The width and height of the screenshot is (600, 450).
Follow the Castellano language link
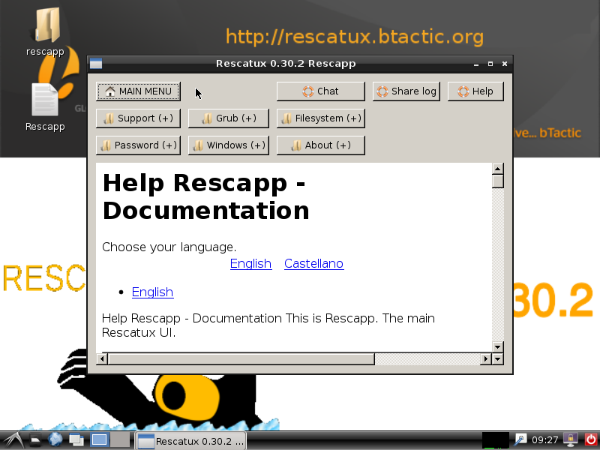[313, 264]
